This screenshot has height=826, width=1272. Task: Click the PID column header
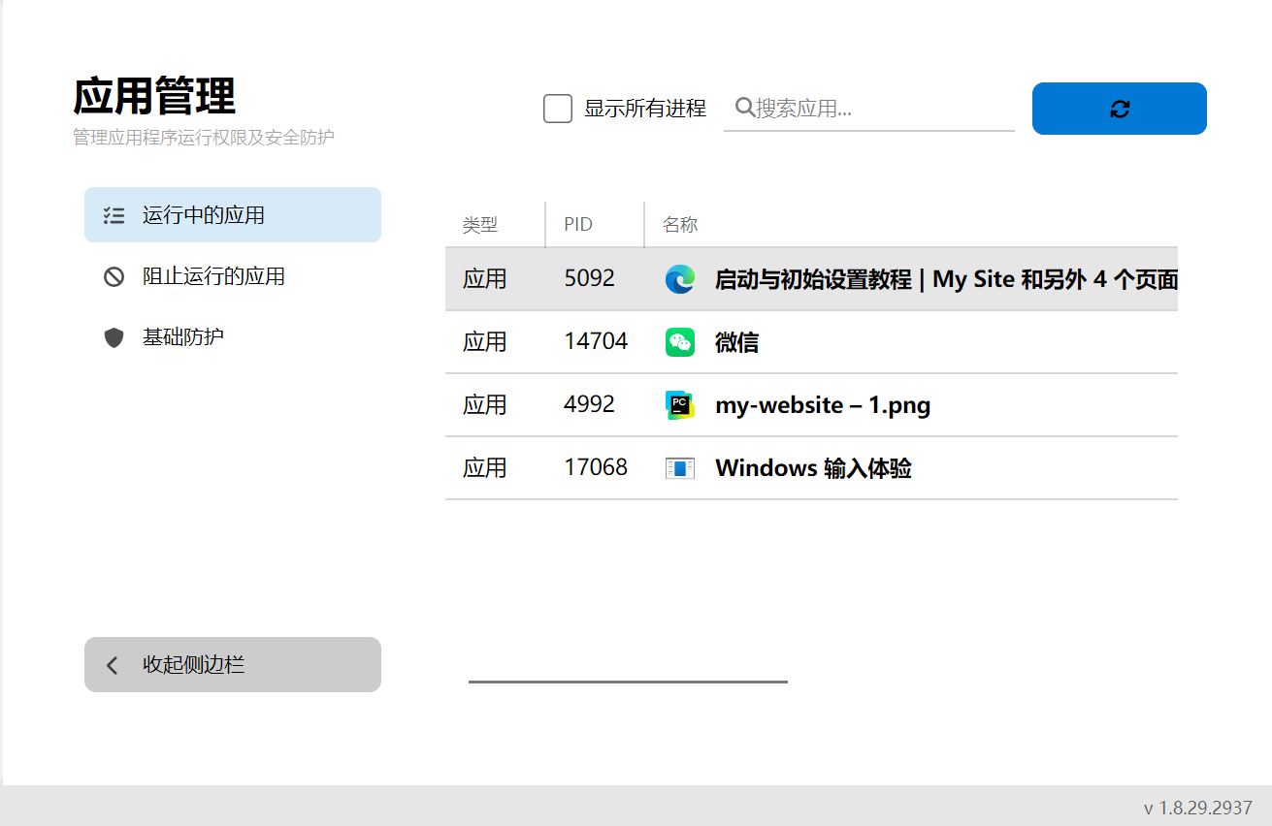coord(579,224)
